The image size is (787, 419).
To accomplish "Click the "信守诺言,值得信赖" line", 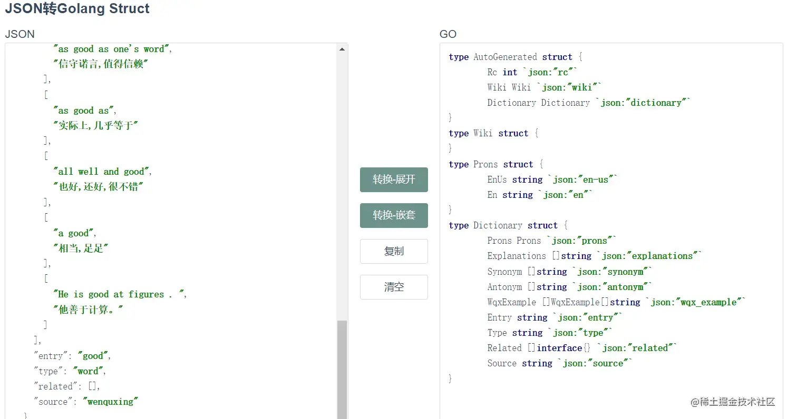I will pyautogui.click(x=100, y=64).
